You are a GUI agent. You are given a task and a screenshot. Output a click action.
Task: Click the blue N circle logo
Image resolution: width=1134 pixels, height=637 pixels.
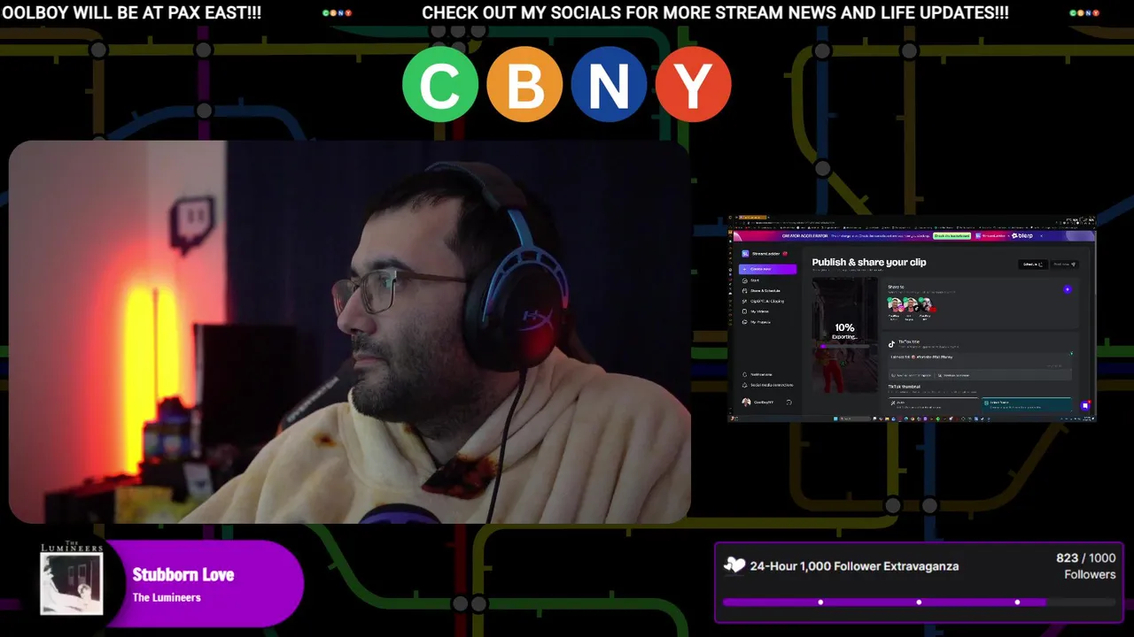609,84
